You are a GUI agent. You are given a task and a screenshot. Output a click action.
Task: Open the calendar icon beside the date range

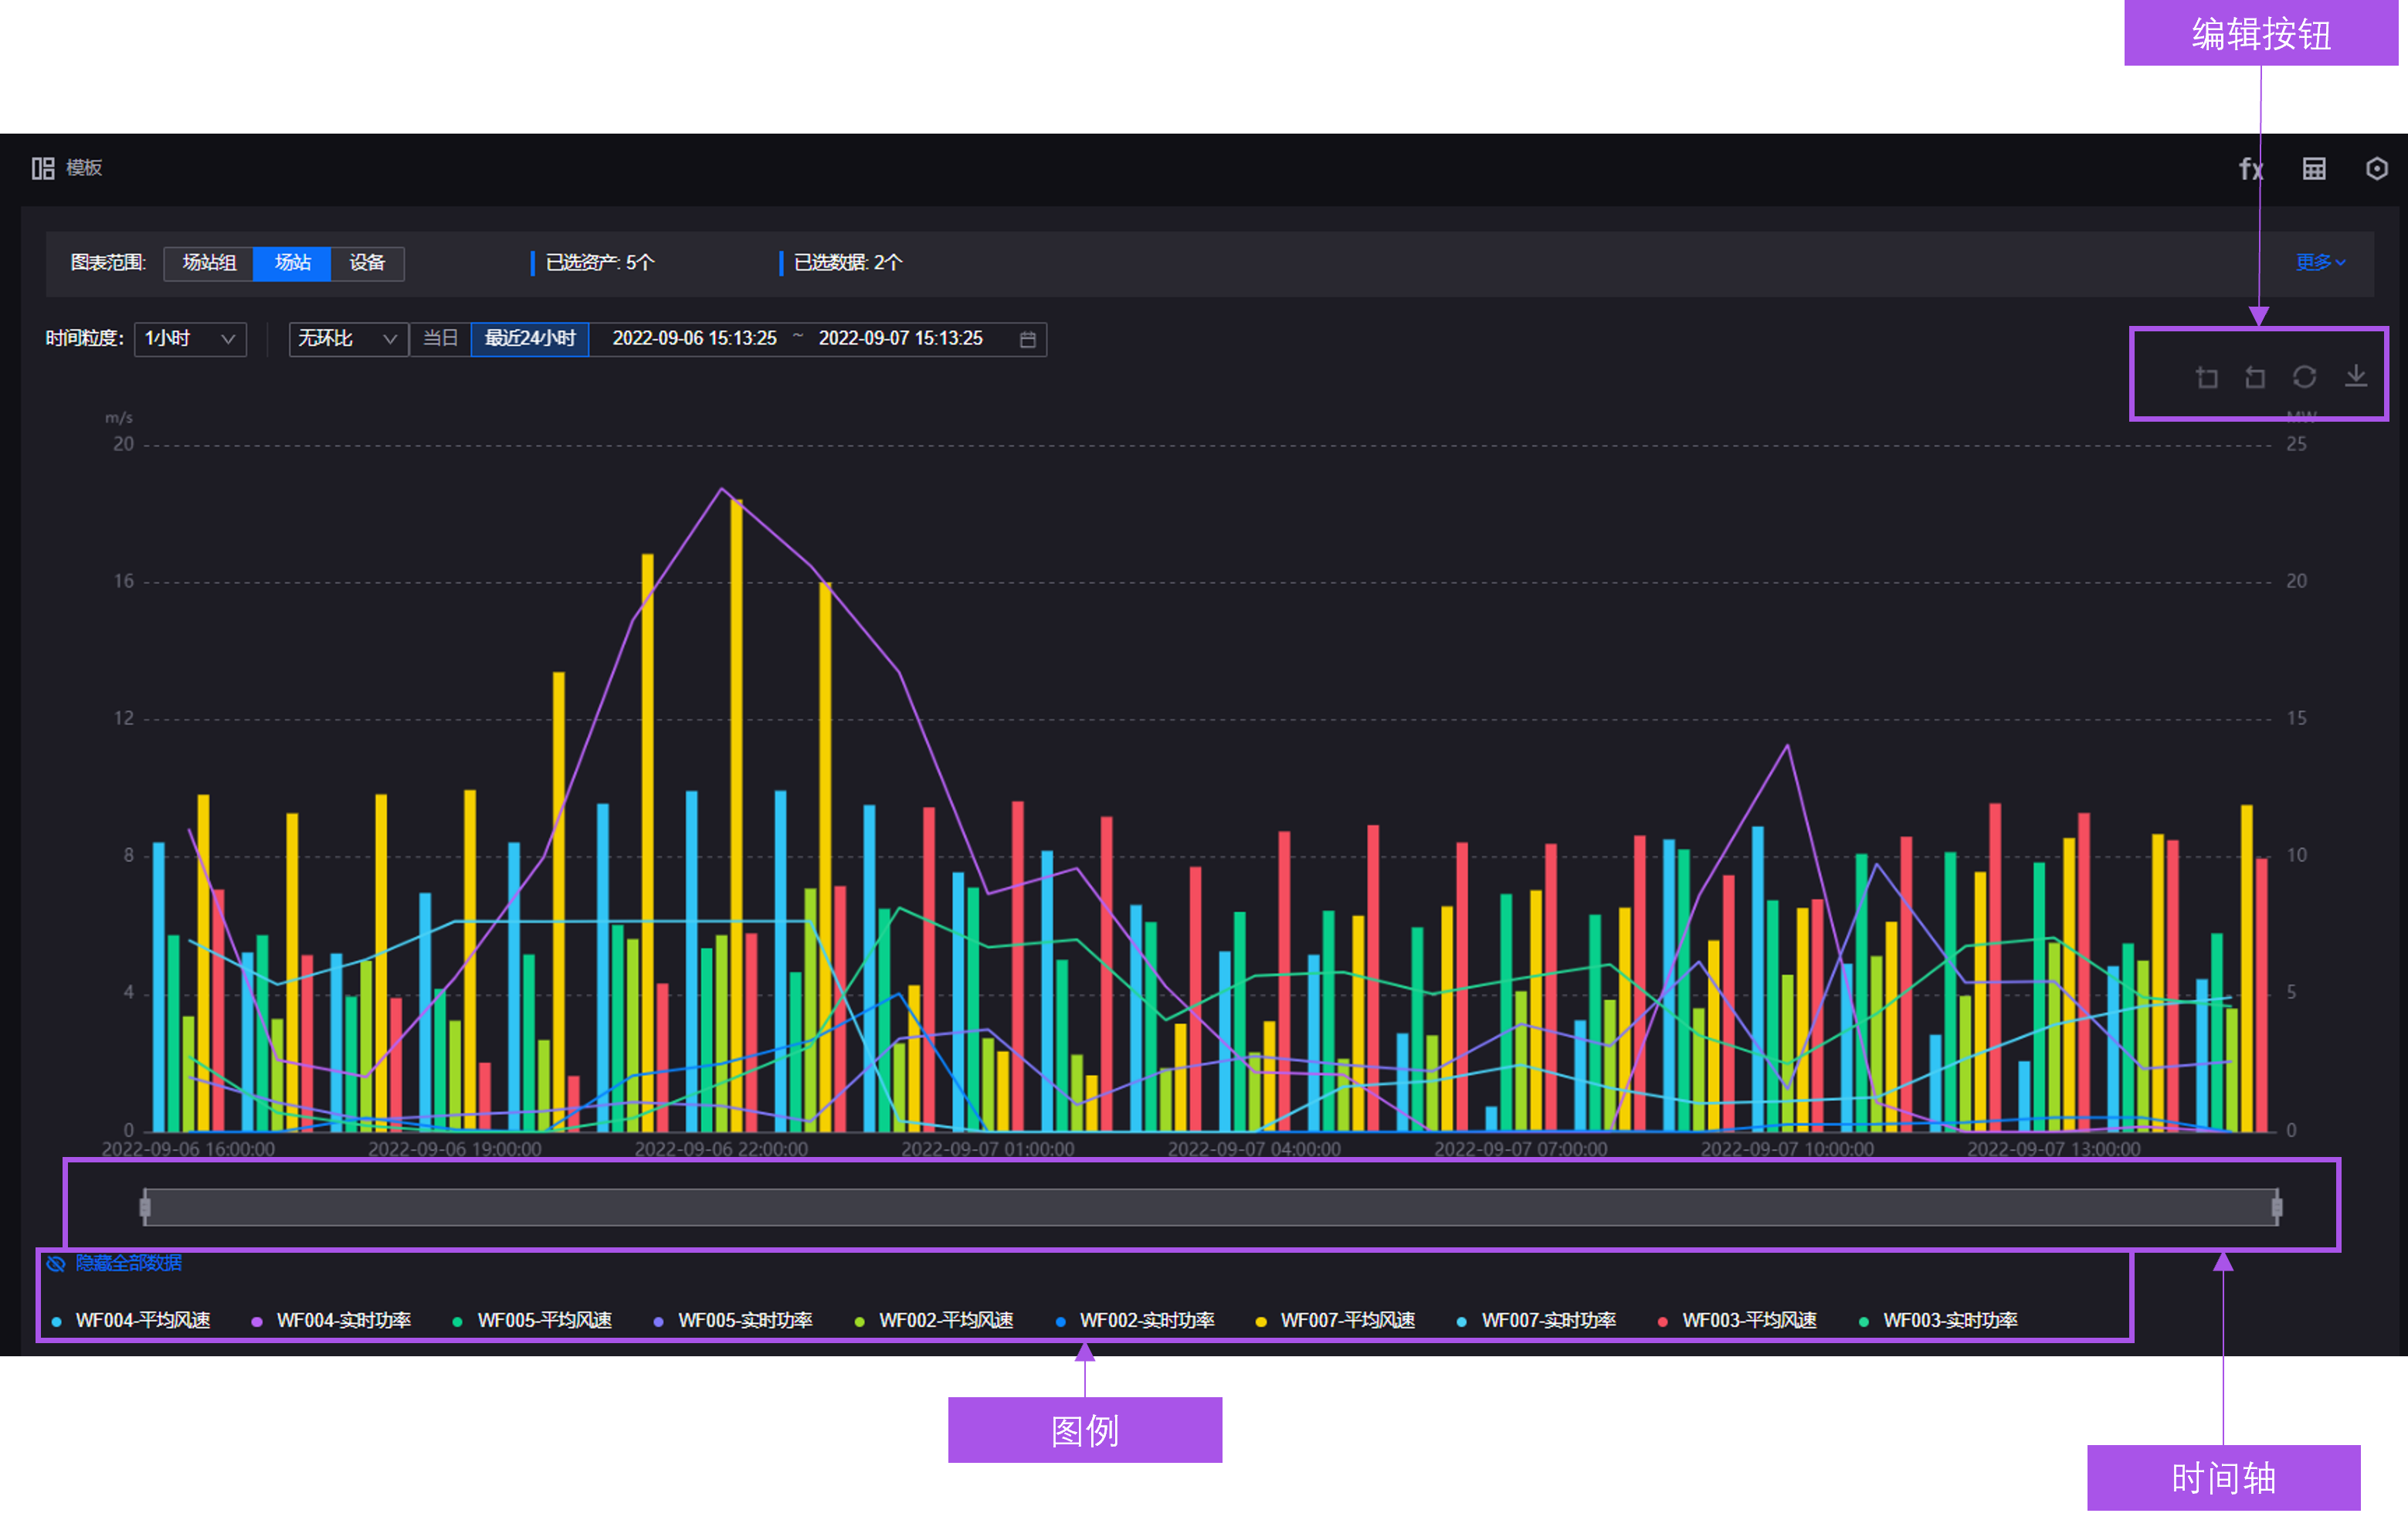[x=1026, y=339]
